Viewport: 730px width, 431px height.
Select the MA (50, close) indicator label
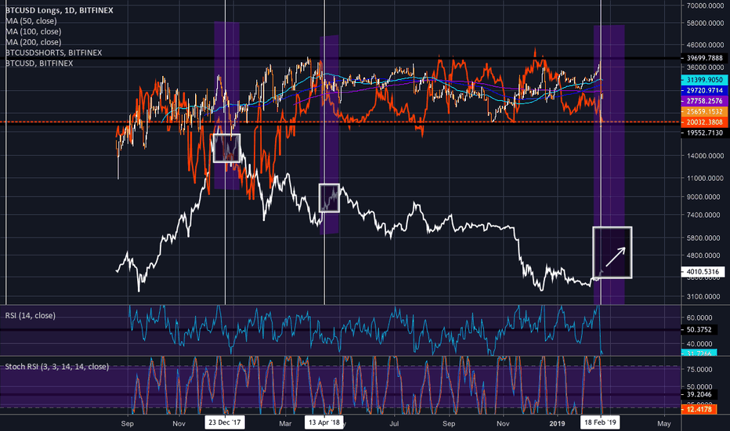(31, 21)
